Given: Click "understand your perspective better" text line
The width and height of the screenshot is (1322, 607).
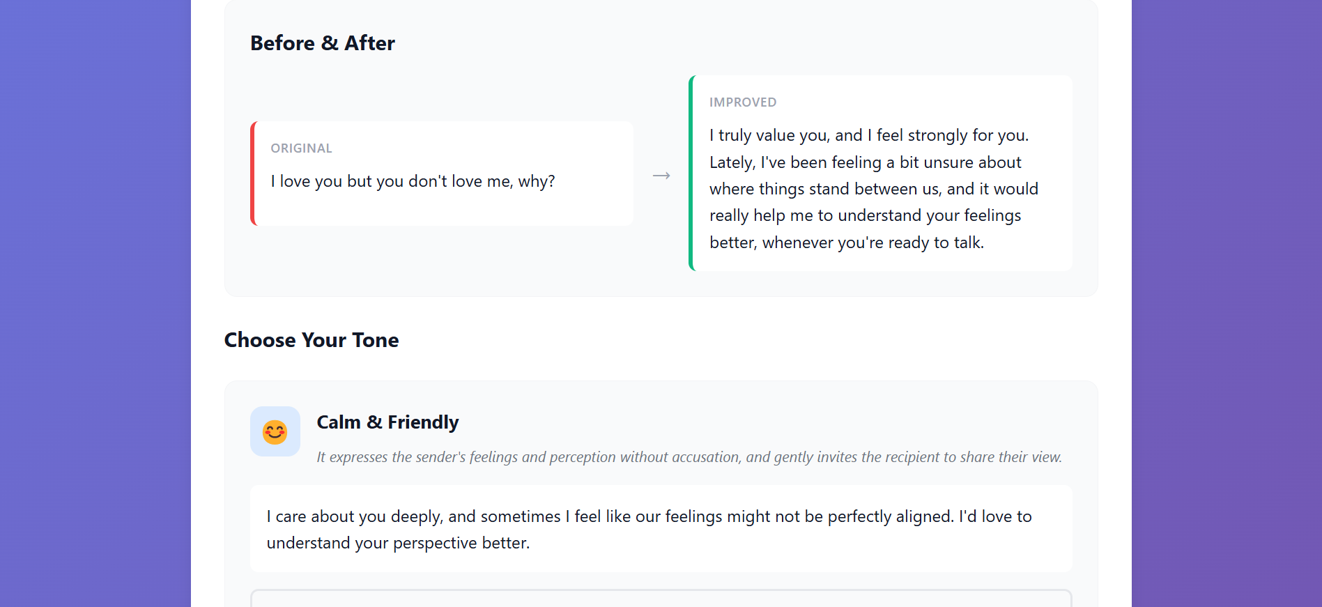Looking at the screenshot, I should 398,543.
